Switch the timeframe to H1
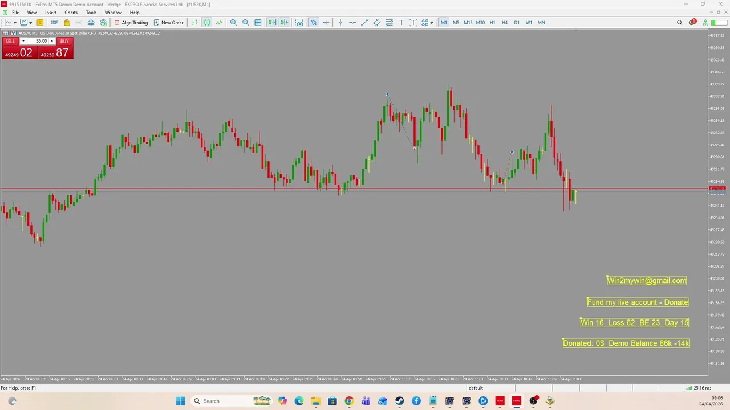The height and width of the screenshot is (410, 730). point(492,23)
